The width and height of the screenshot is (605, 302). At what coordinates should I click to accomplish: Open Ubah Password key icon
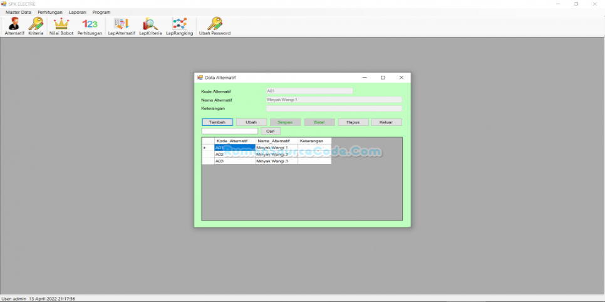click(x=215, y=26)
